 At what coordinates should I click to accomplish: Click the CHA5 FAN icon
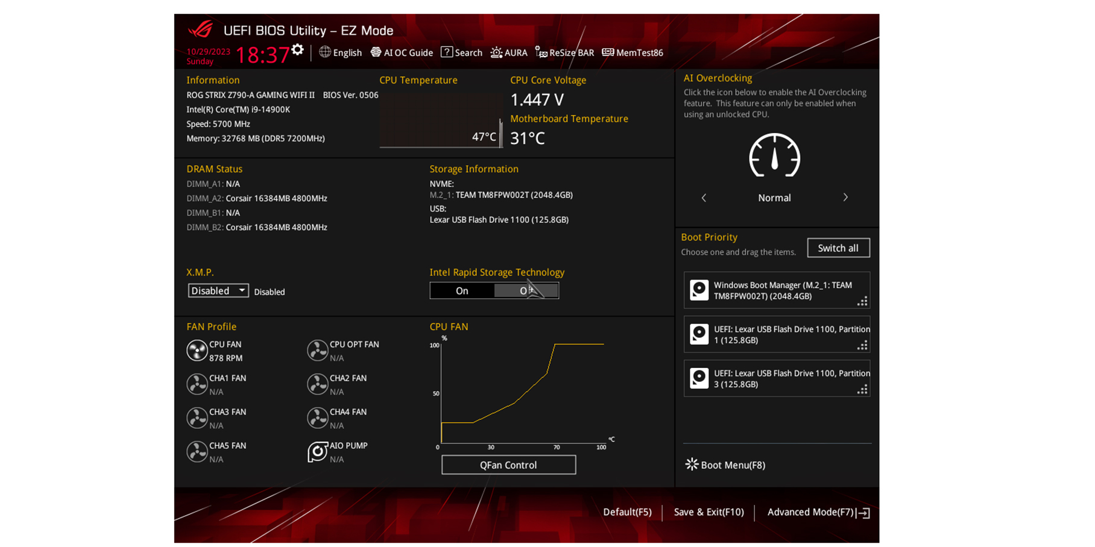click(197, 451)
